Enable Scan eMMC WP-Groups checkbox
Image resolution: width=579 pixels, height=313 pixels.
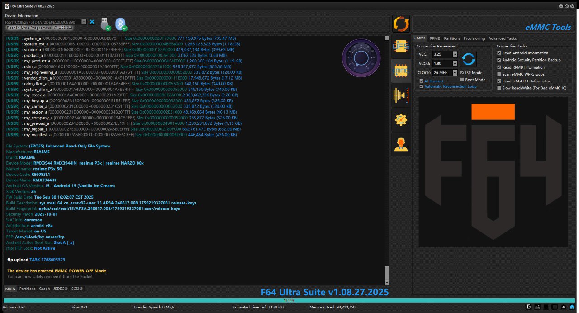pyautogui.click(x=499, y=74)
